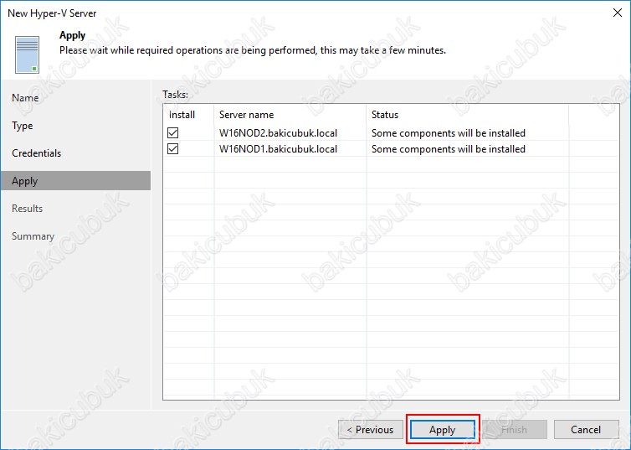Click status text in W16NOD2 row
The height and width of the screenshot is (450, 631).
tap(449, 133)
